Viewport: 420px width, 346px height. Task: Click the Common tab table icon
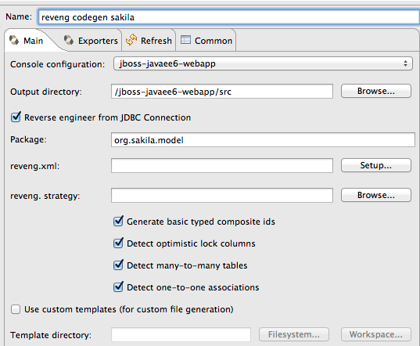pos(185,40)
